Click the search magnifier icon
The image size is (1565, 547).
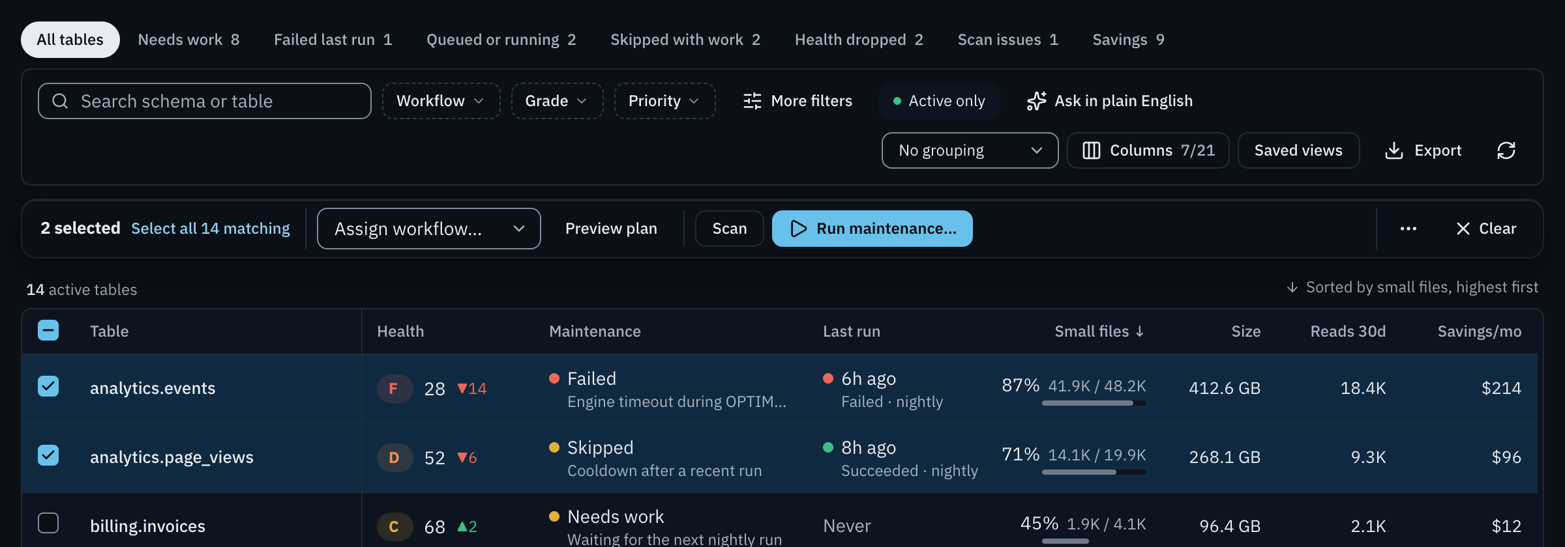[60, 101]
